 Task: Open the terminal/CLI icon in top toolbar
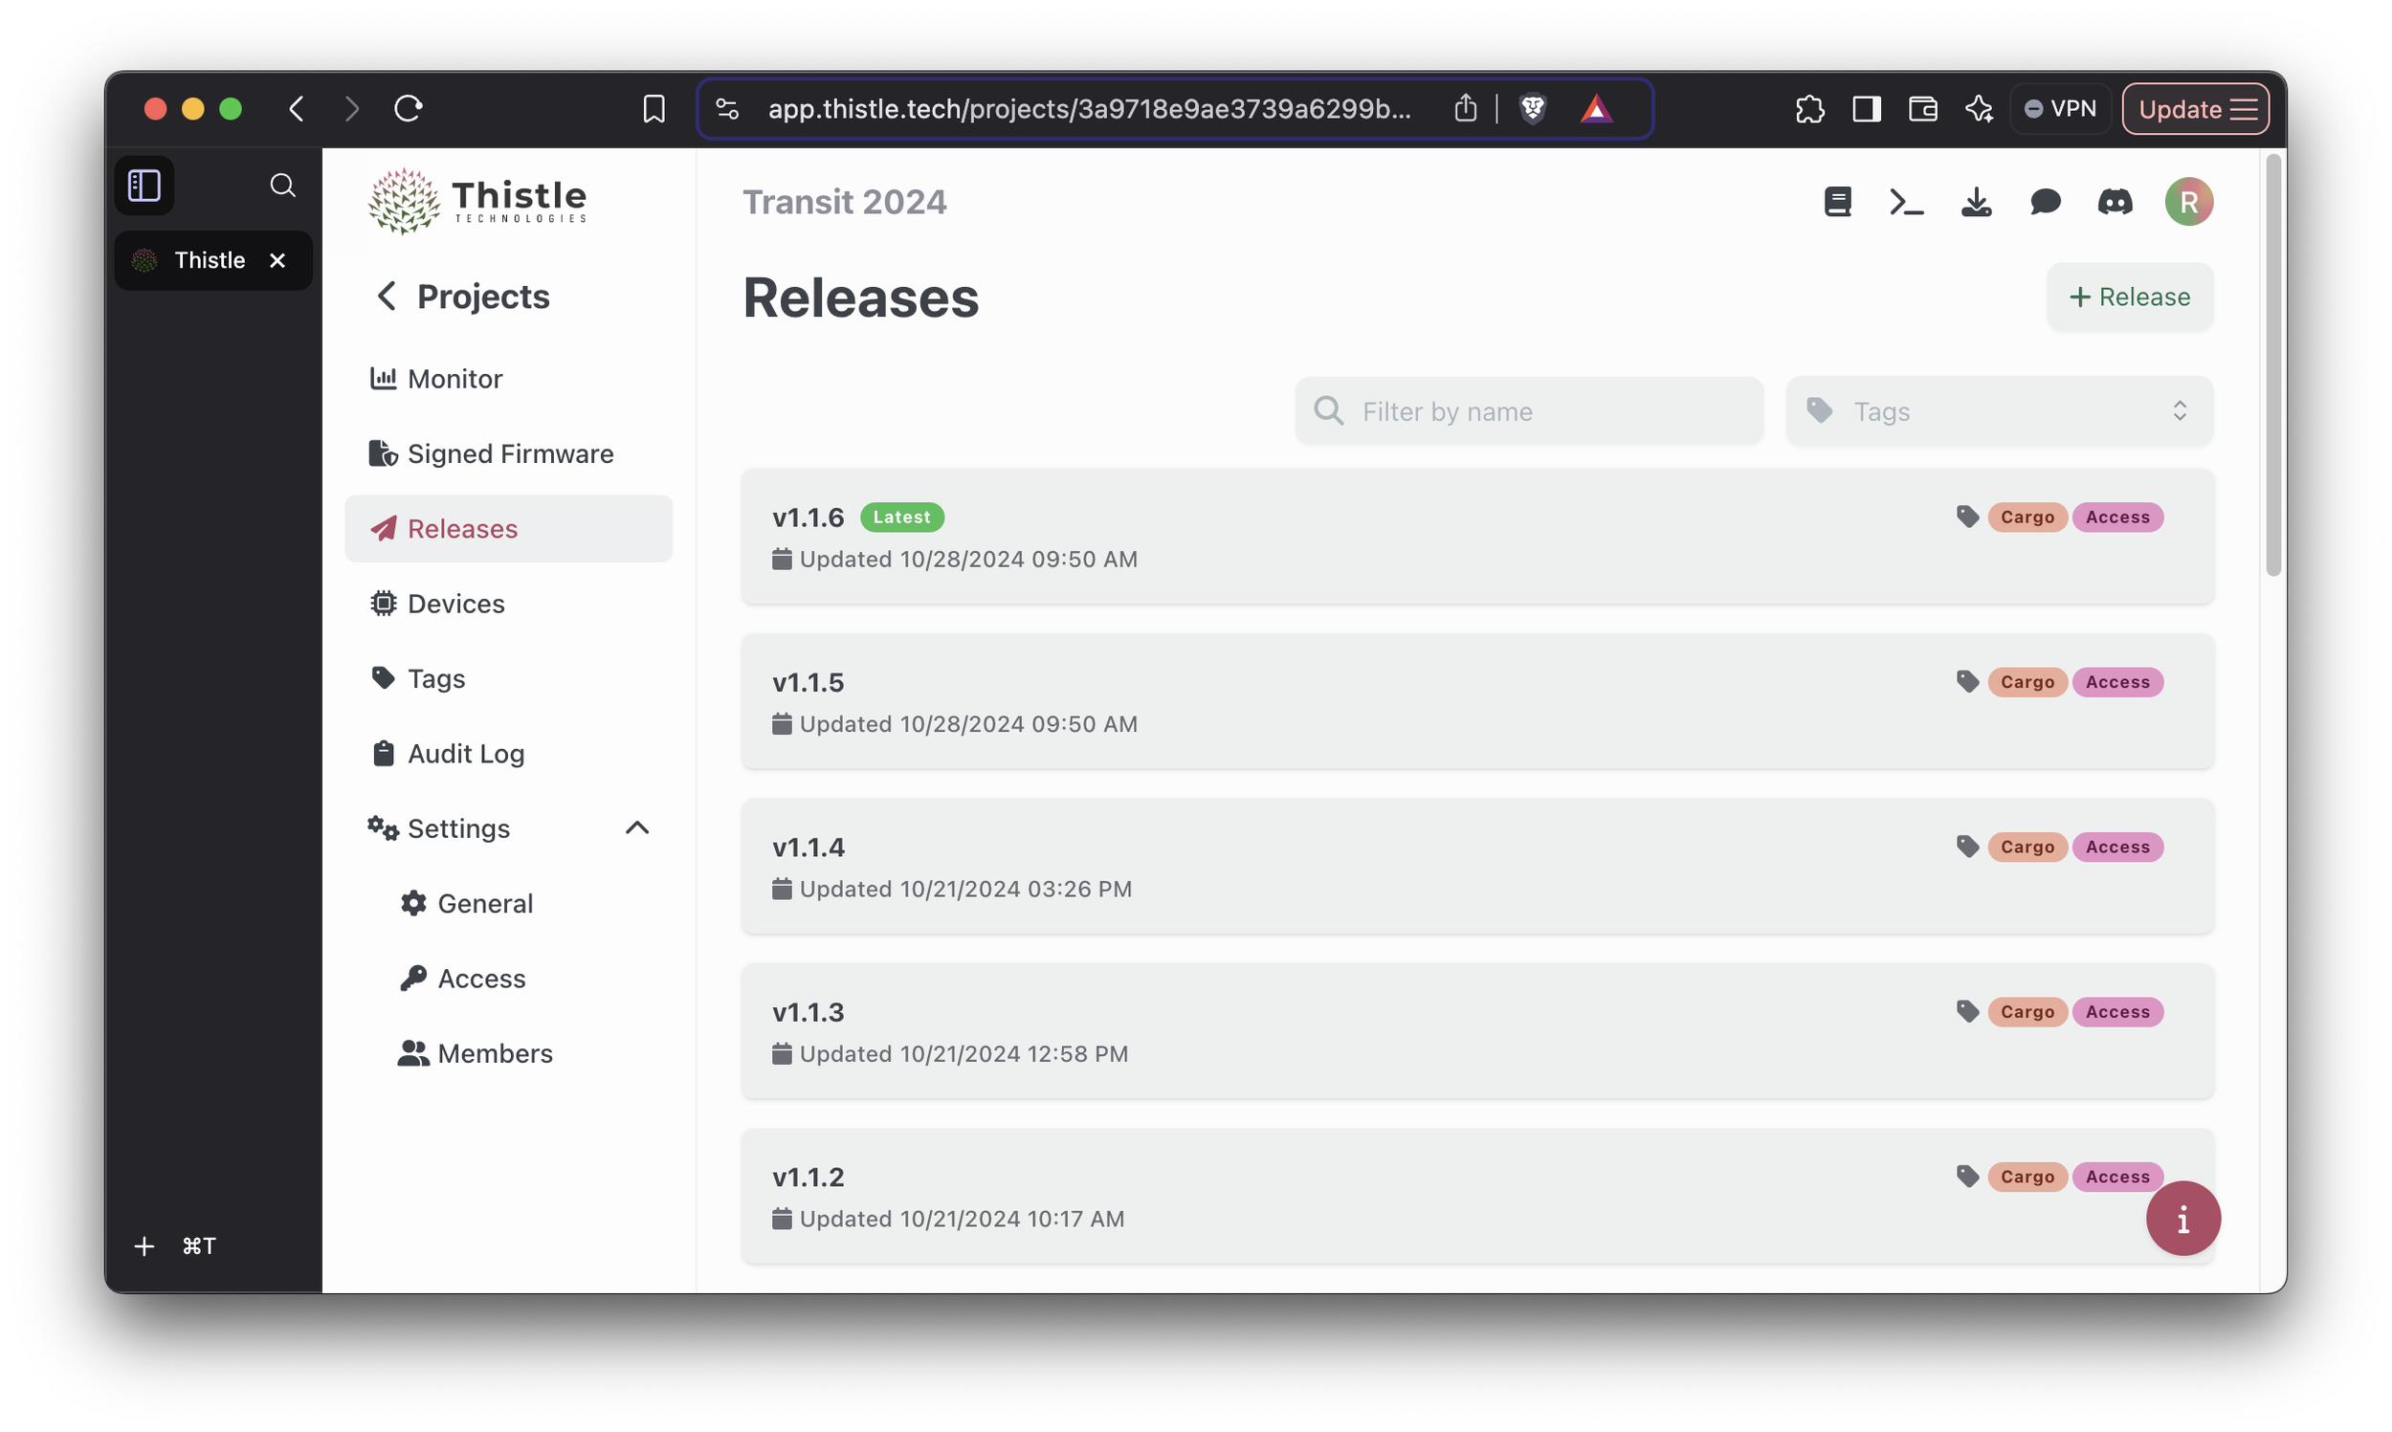tap(1906, 202)
